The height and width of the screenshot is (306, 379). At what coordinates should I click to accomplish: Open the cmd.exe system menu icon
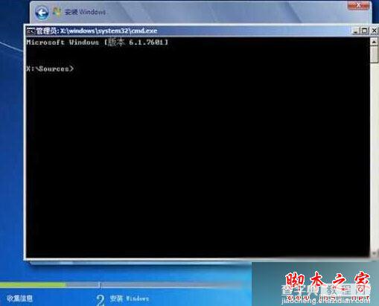pyautogui.click(x=31, y=31)
